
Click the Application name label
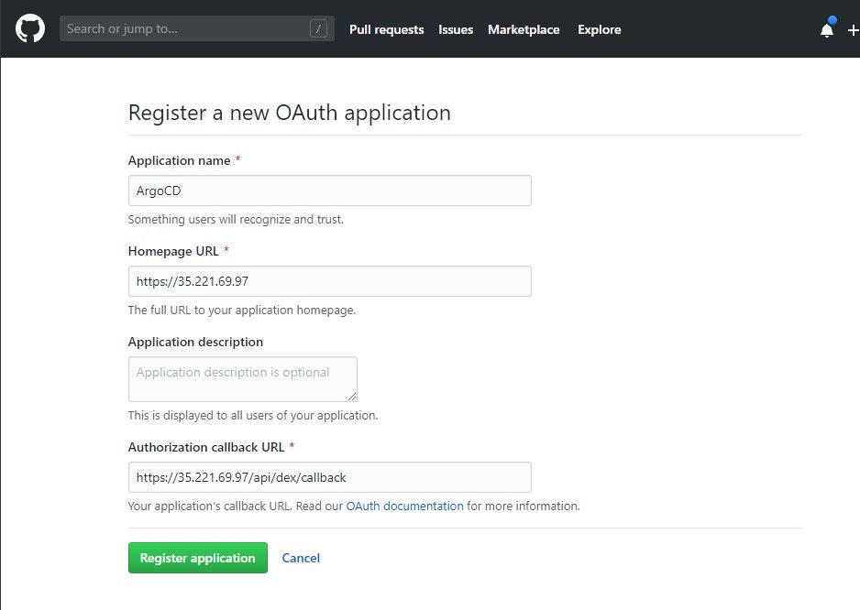click(x=179, y=160)
